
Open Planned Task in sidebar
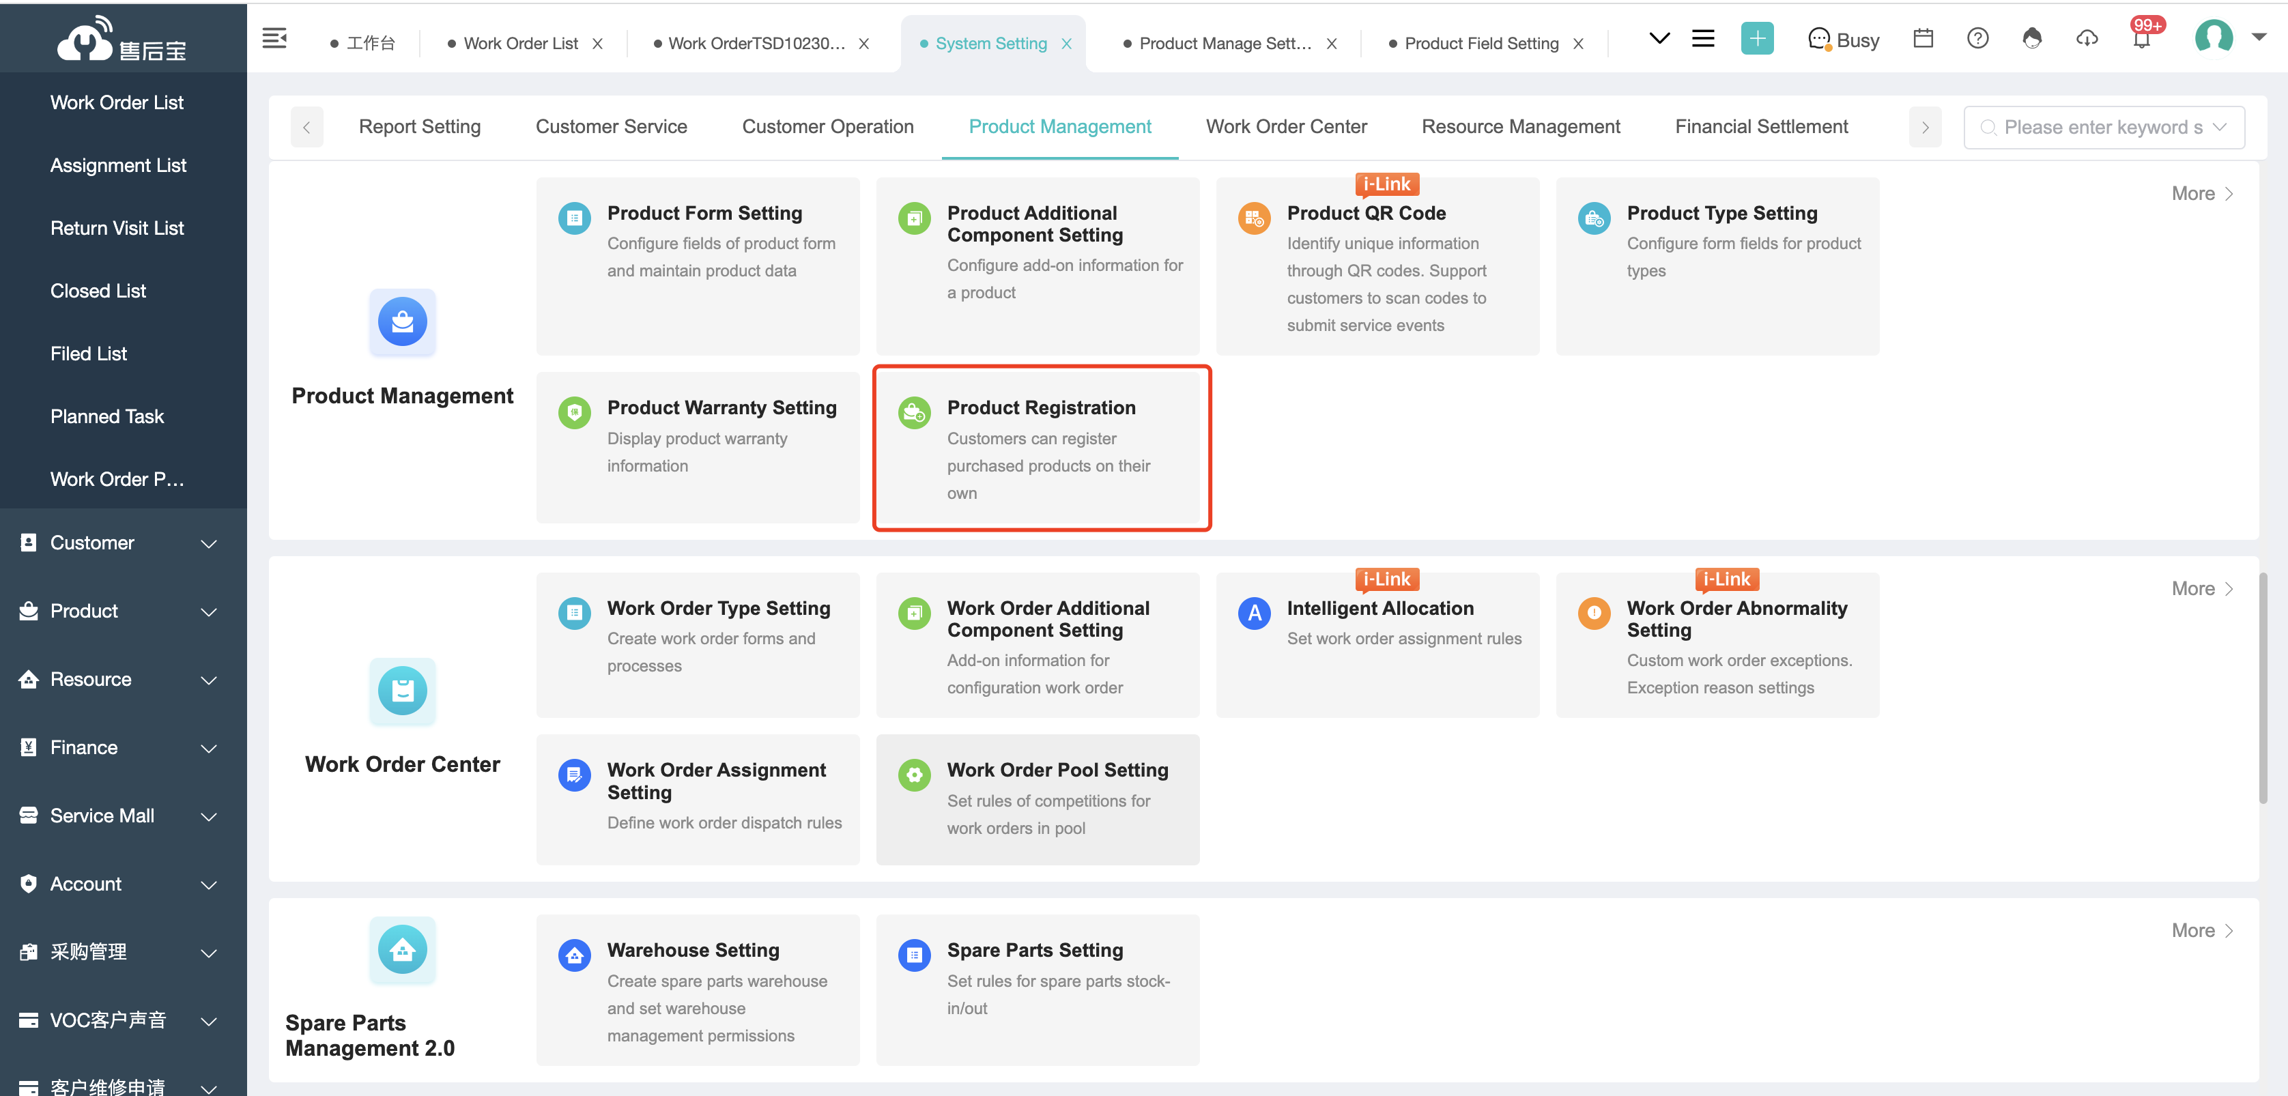tap(106, 416)
